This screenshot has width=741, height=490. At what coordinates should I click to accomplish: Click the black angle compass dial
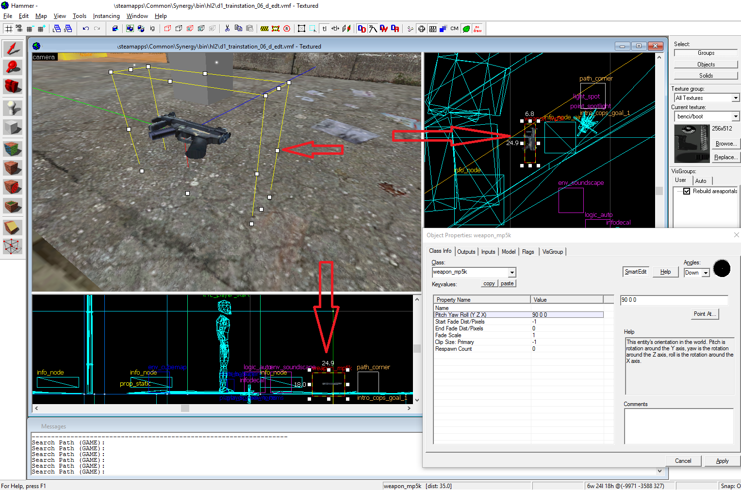click(x=722, y=269)
